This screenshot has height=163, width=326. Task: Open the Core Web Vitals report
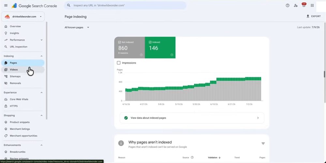23,99
